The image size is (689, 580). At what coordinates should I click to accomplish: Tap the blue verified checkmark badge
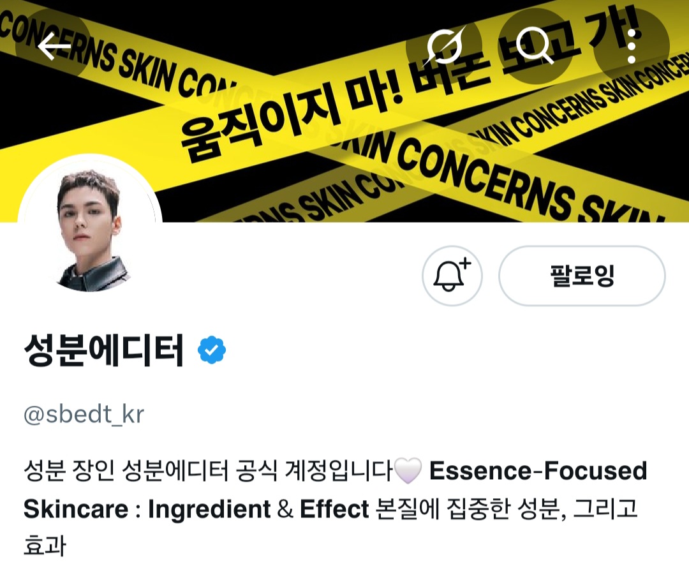click(212, 350)
